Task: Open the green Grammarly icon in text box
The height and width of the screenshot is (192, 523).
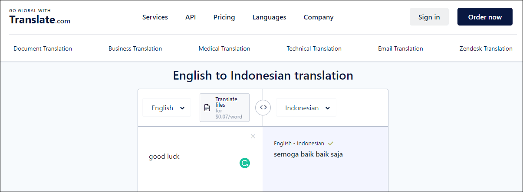Action: coord(245,163)
